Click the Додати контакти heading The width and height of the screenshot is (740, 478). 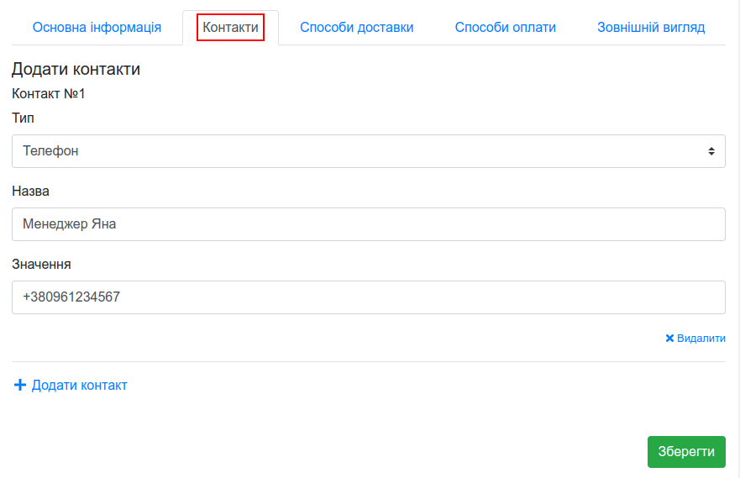click(x=76, y=69)
